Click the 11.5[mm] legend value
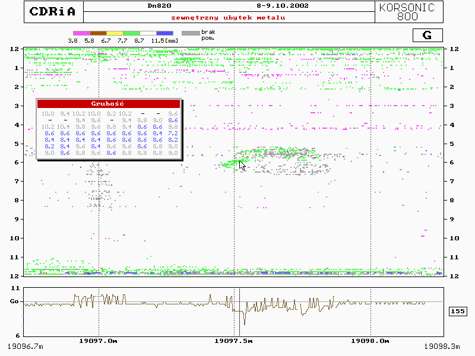Viewport: 475px width, 356px height. tap(165, 40)
